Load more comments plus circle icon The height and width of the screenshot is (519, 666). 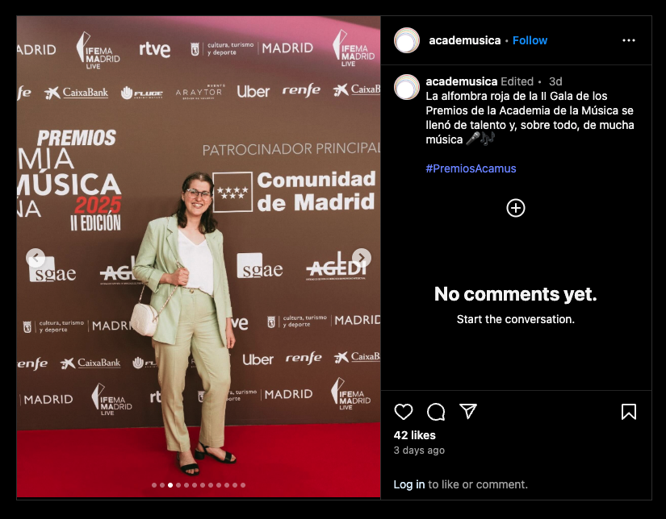pos(516,208)
